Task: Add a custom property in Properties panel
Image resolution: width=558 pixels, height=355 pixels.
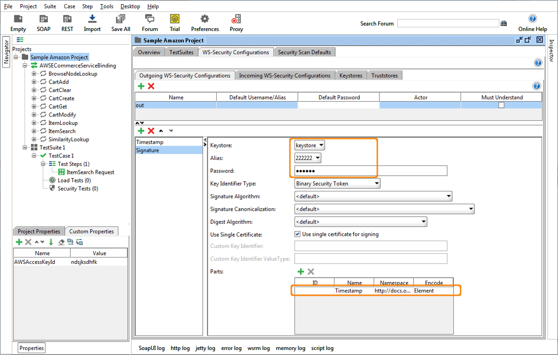Action: click(19, 242)
